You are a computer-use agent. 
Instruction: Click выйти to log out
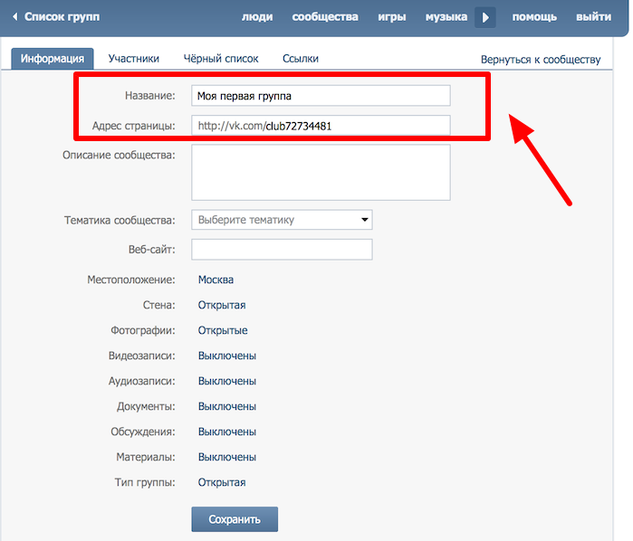(593, 17)
